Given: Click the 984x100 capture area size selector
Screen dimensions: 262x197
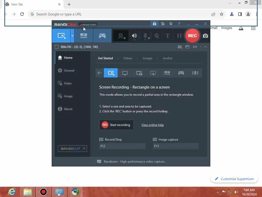Looking at the screenshot, I should click(76, 47).
